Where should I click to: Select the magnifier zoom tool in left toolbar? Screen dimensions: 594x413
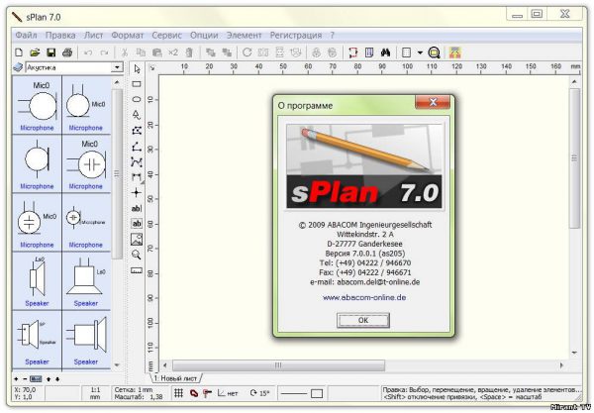[137, 255]
